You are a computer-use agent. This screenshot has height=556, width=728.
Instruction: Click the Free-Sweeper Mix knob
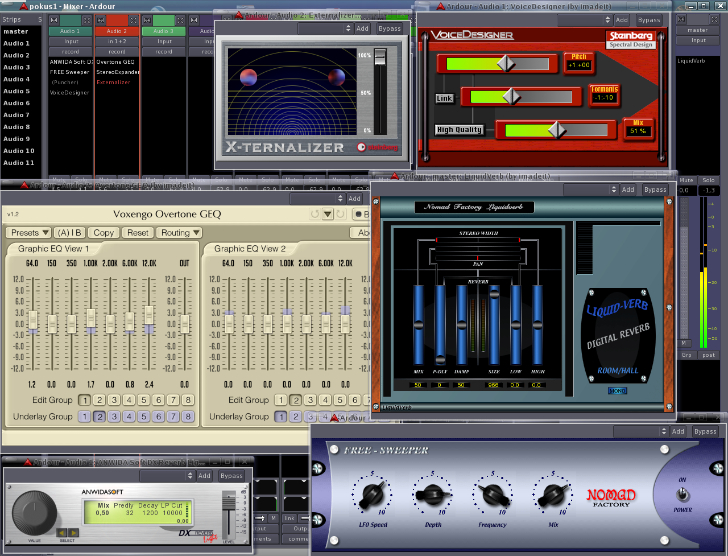pyautogui.click(x=553, y=495)
